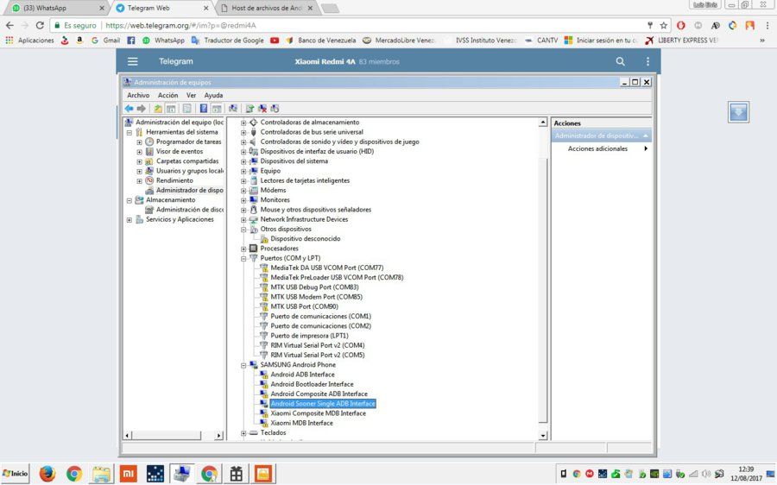Expand Controladoras de bus serie universal
Viewport: 777px width, 485px height.
(243, 132)
